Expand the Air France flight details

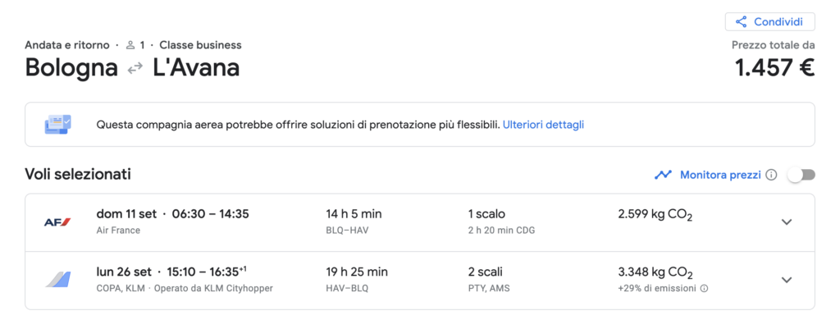[786, 222]
